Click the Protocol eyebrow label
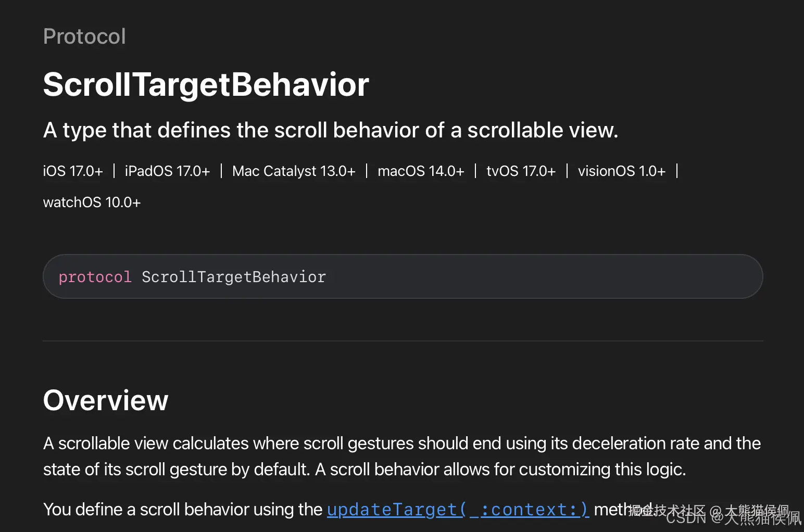This screenshot has width=804, height=532. click(x=84, y=36)
